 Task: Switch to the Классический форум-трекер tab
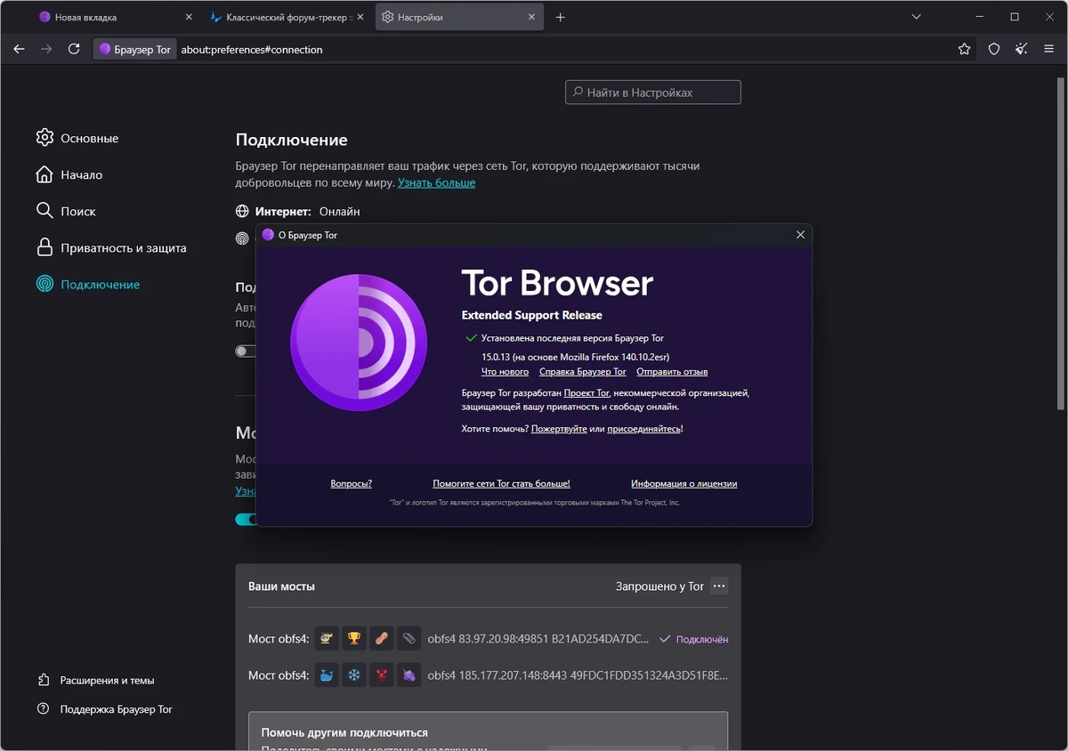point(287,17)
